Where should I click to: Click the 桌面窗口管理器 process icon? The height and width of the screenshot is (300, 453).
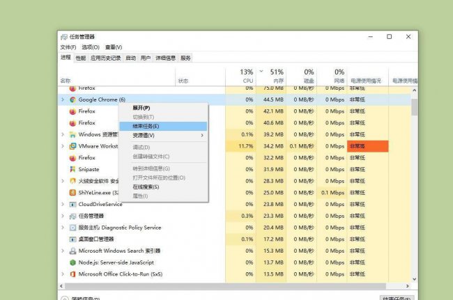click(72, 239)
